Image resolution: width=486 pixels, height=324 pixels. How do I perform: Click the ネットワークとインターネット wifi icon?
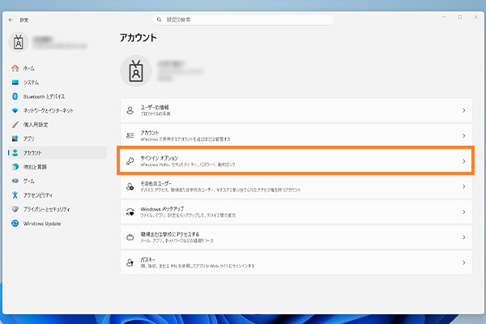[x=15, y=111]
